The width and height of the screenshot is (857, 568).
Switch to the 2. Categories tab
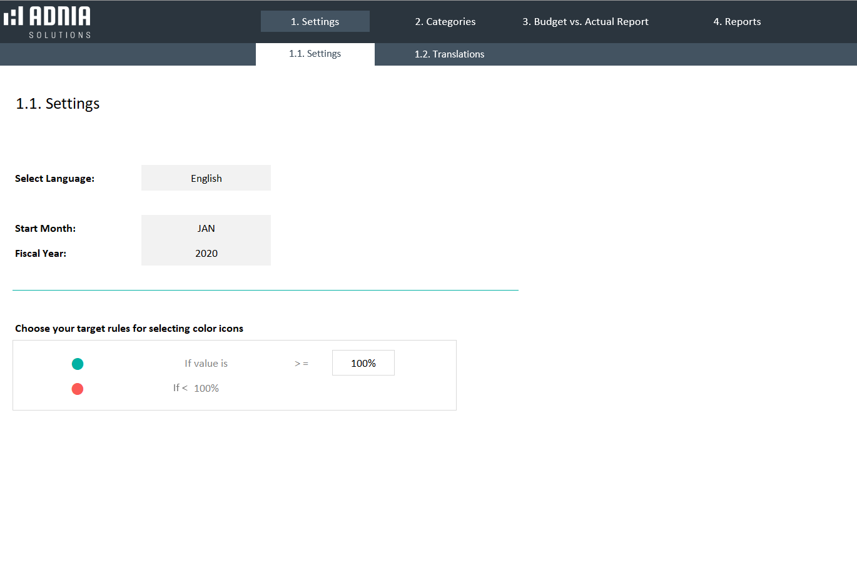tap(445, 21)
